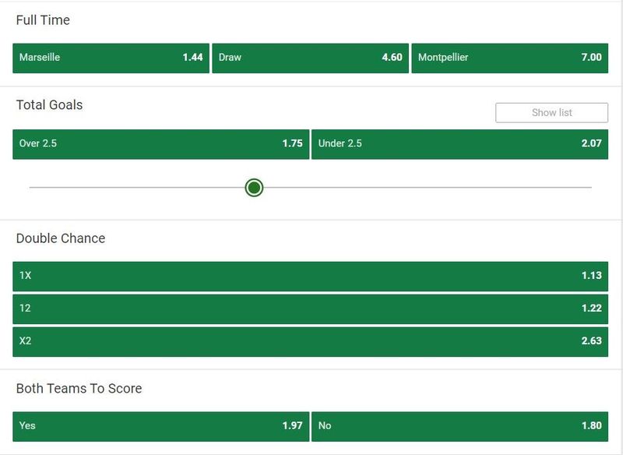Click the Show list button
623x455 pixels.
(x=551, y=113)
